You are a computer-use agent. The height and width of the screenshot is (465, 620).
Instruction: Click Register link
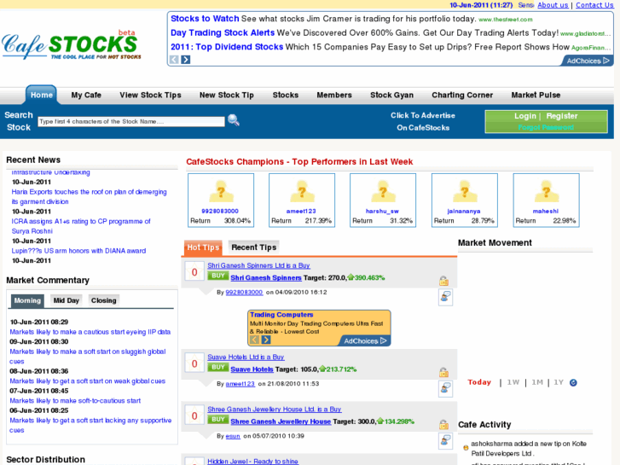pyautogui.click(x=562, y=116)
